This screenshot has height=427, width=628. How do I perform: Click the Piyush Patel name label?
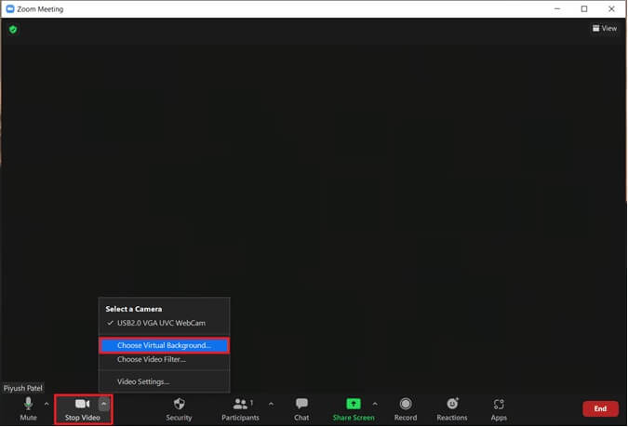[x=23, y=388]
